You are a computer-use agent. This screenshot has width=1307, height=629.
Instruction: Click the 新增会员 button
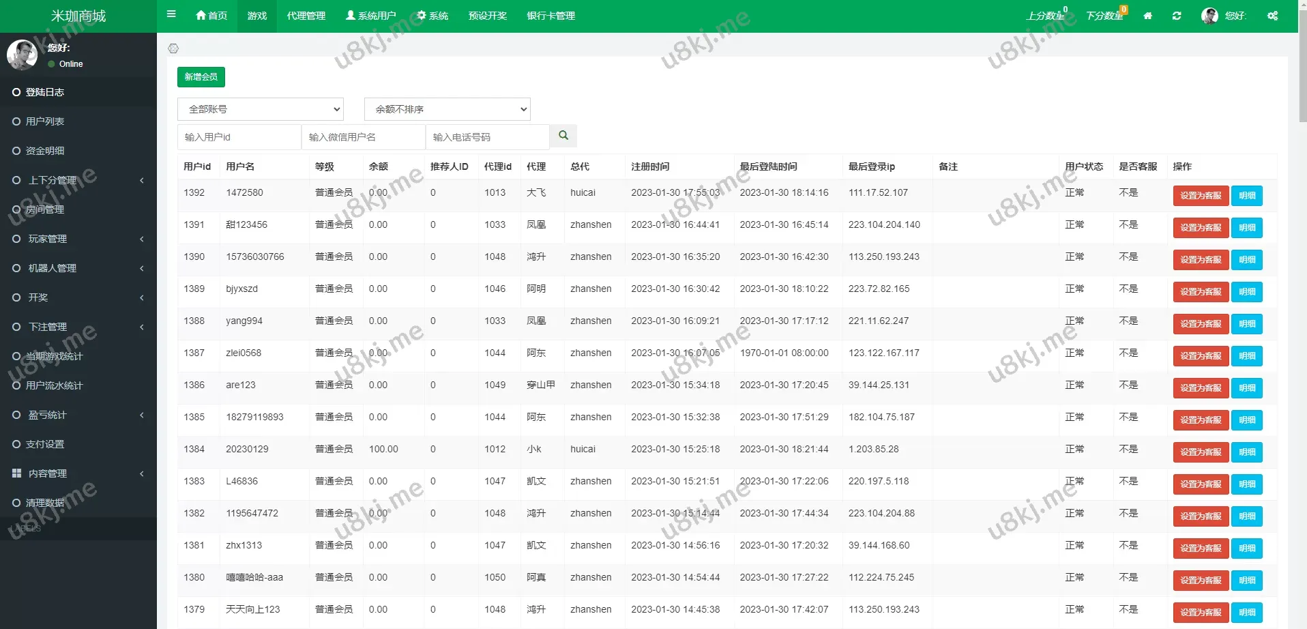point(201,77)
